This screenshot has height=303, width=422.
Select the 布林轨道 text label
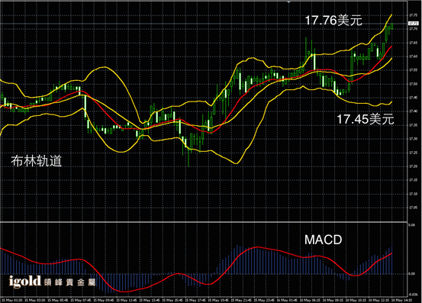click(x=37, y=161)
